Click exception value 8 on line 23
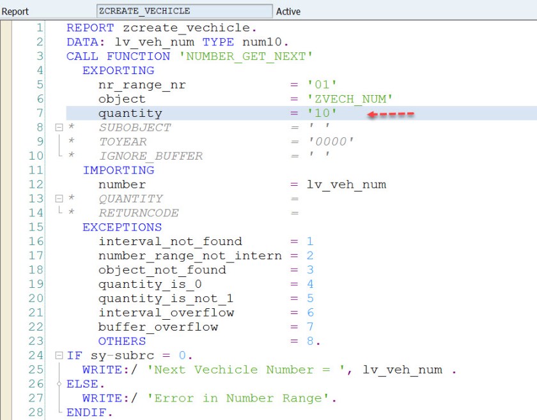 [x=310, y=341]
